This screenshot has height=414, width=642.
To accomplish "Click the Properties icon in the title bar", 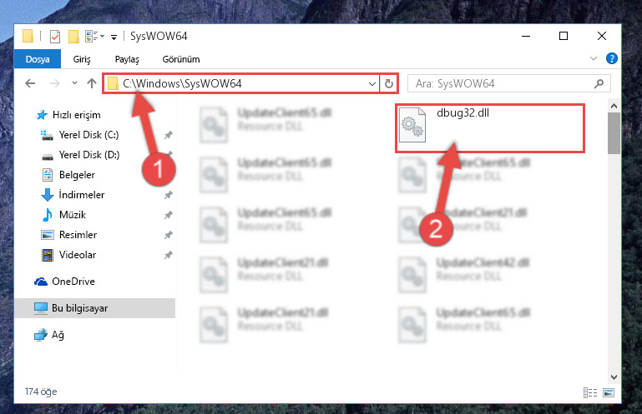I will (x=55, y=37).
